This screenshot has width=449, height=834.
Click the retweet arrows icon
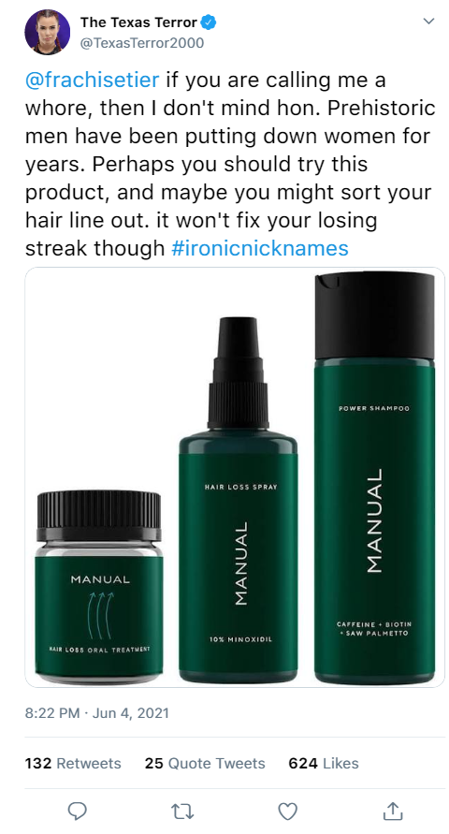[182, 812]
